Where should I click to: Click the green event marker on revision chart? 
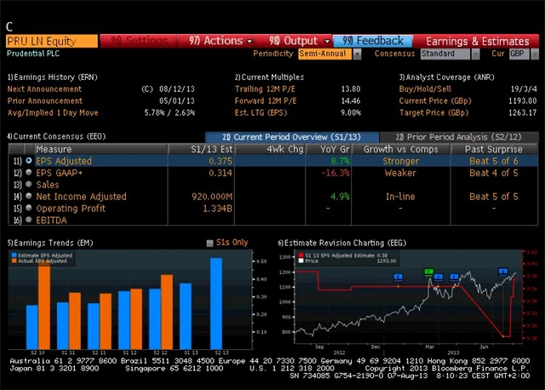[429, 272]
